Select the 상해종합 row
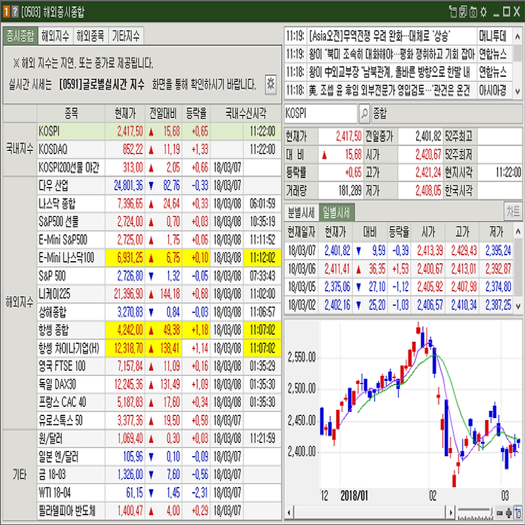Image resolution: width=525 pixels, height=525 pixels. pyautogui.click(x=159, y=312)
